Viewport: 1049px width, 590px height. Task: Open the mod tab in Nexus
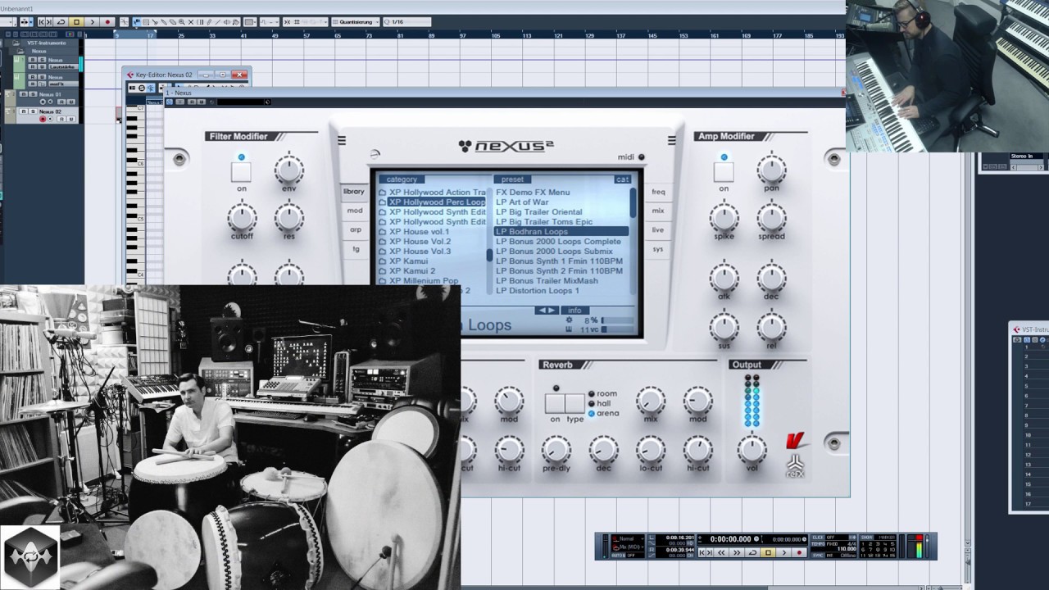tap(354, 211)
